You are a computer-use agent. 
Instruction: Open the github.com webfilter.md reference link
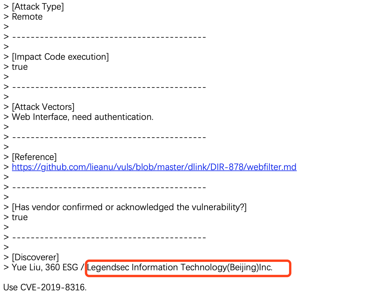point(154,167)
